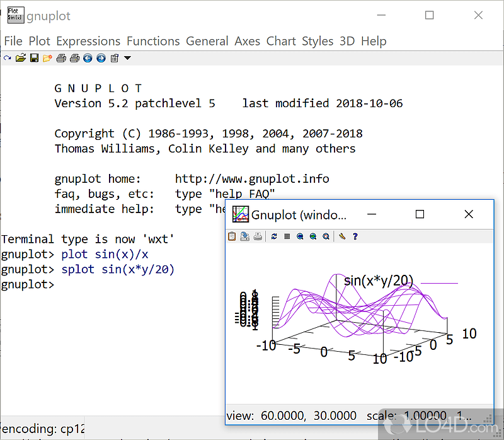Toggle the grid icon in plot window
504x440 pixels.
287,236
